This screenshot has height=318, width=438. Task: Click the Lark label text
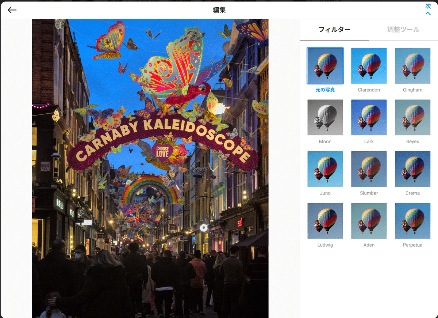(369, 141)
